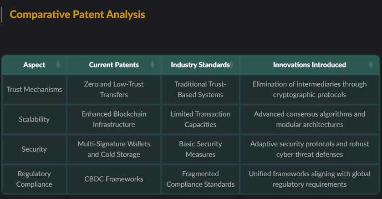Click the CBDC Frameworks cell
Viewport: 382px width, 199px height.
tap(114, 179)
